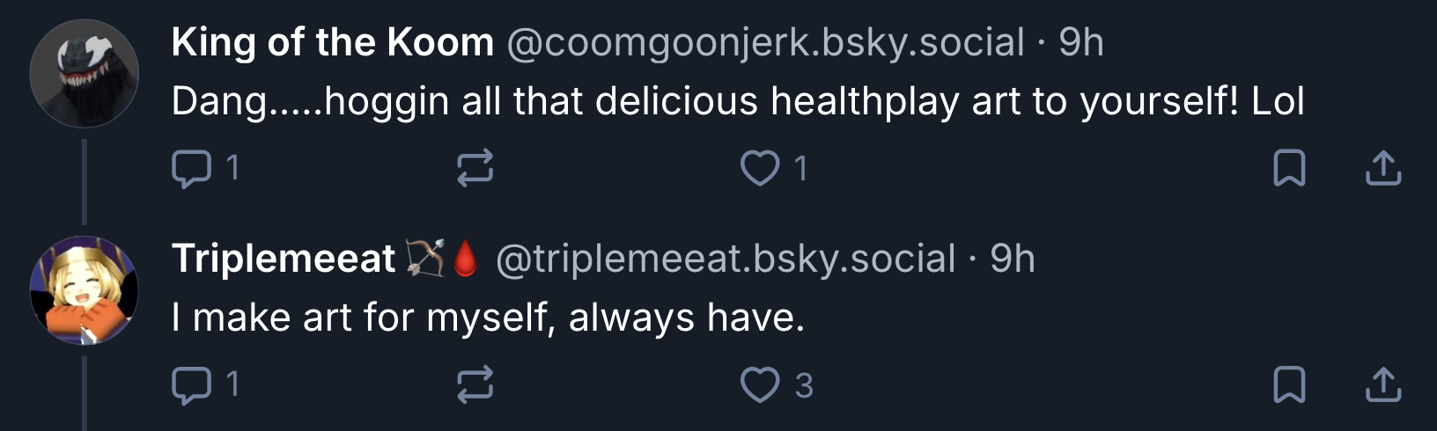Bookmark King of the Koom's post
This screenshot has height=431, width=1437.
pos(1289,168)
